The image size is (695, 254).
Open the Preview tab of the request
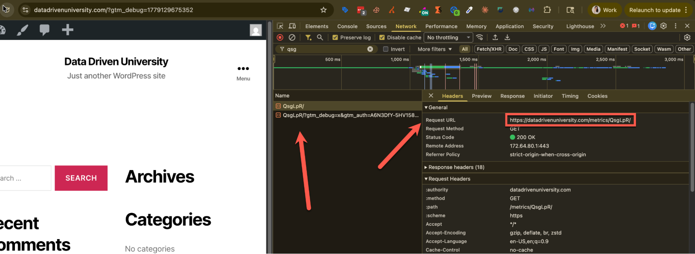coord(482,96)
